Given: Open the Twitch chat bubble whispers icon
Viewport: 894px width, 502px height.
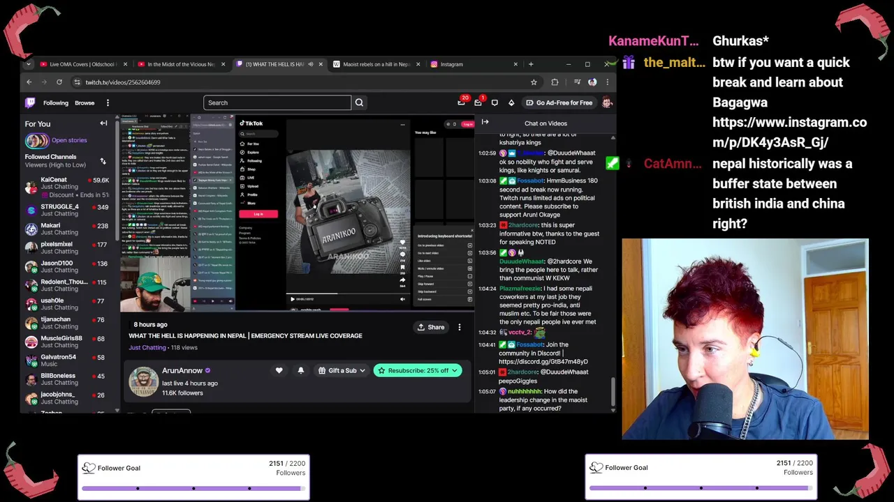Looking at the screenshot, I should tap(494, 102).
